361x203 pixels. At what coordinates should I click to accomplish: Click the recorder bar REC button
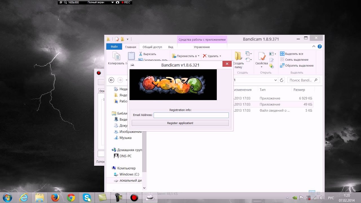(x=126, y=2)
